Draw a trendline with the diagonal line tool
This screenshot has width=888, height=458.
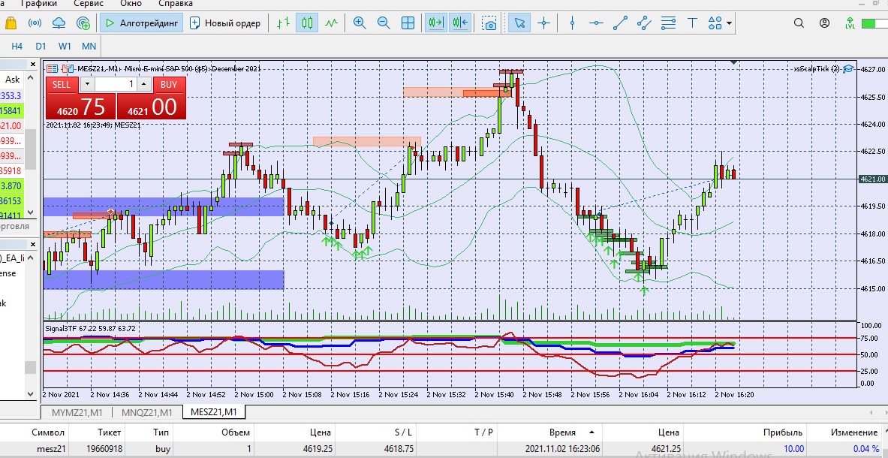point(620,23)
